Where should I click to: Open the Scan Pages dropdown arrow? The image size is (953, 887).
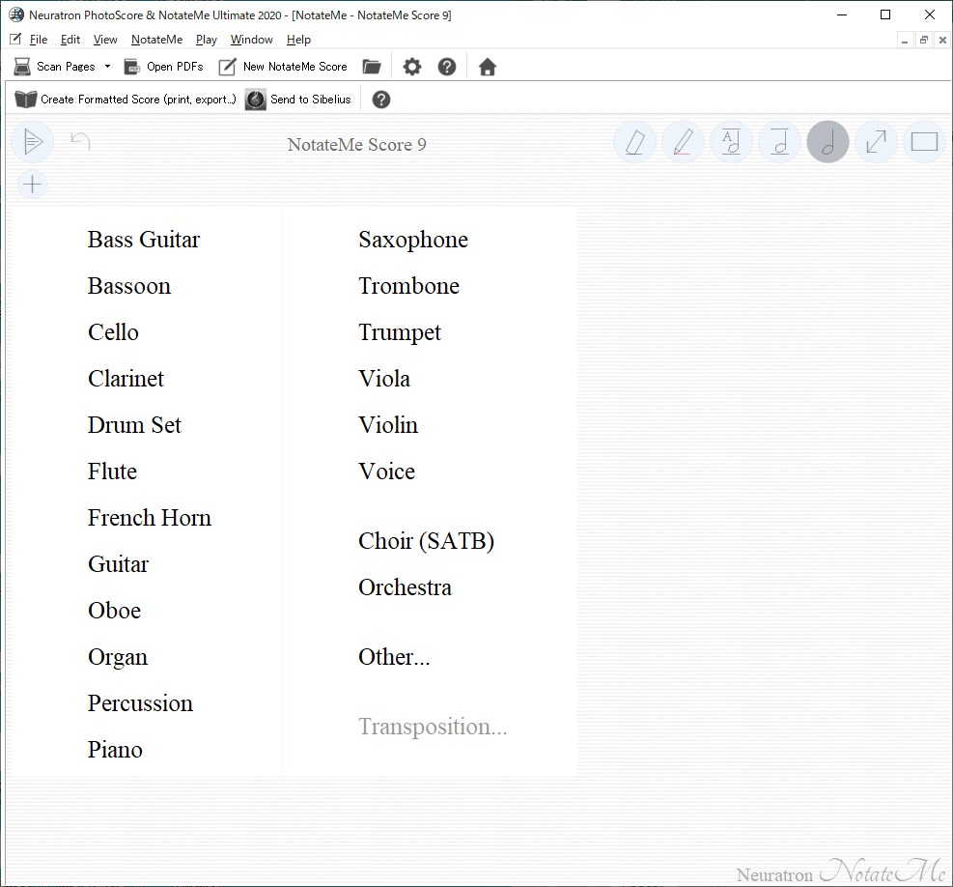pyautogui.click(x=107, y=67)
